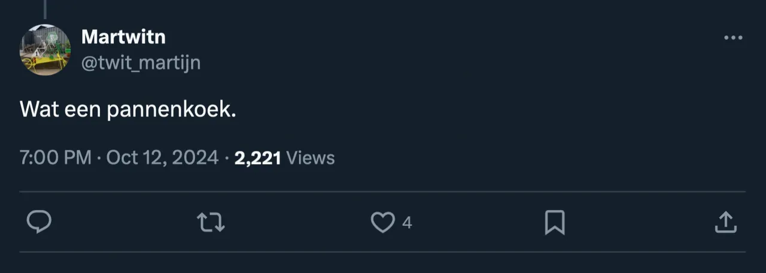This screenshot has height=273, width=766.
Task: Like the tweet with the heart icon
Action: click(382, 223)
